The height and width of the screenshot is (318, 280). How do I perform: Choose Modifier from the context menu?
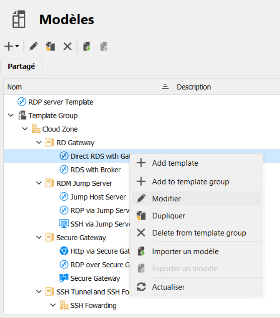pos(166,199)
